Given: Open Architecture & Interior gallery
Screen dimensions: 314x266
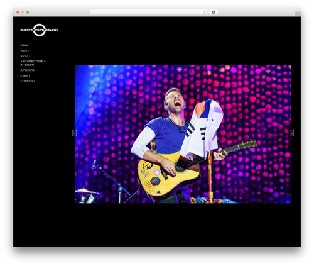Looking at the screenshot, I should tap(33, 63).
